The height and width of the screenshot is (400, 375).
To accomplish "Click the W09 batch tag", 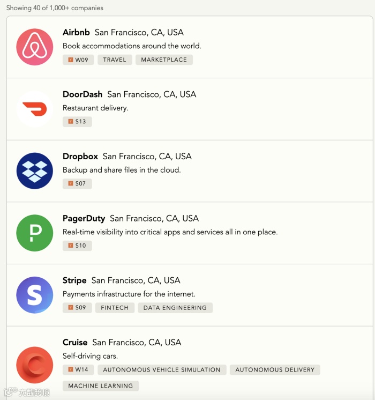I will pos(78,60).
